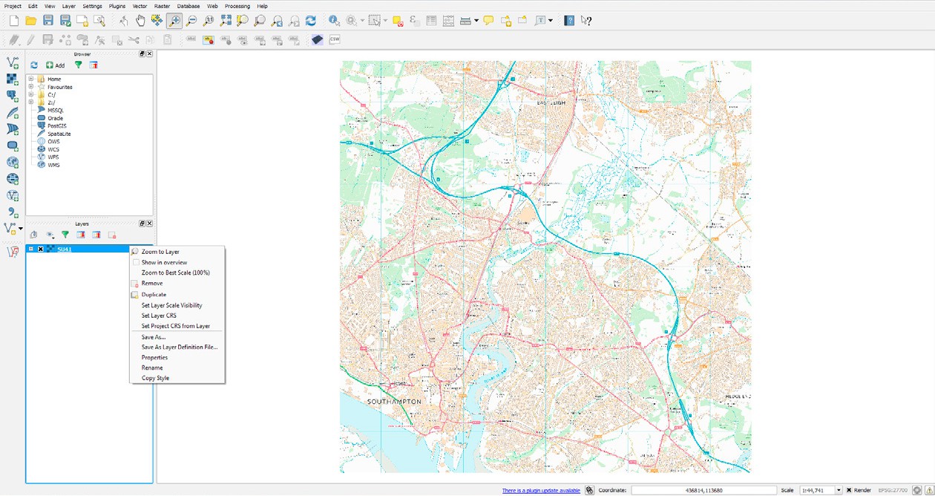Open the Raster menu

[163, 6]
